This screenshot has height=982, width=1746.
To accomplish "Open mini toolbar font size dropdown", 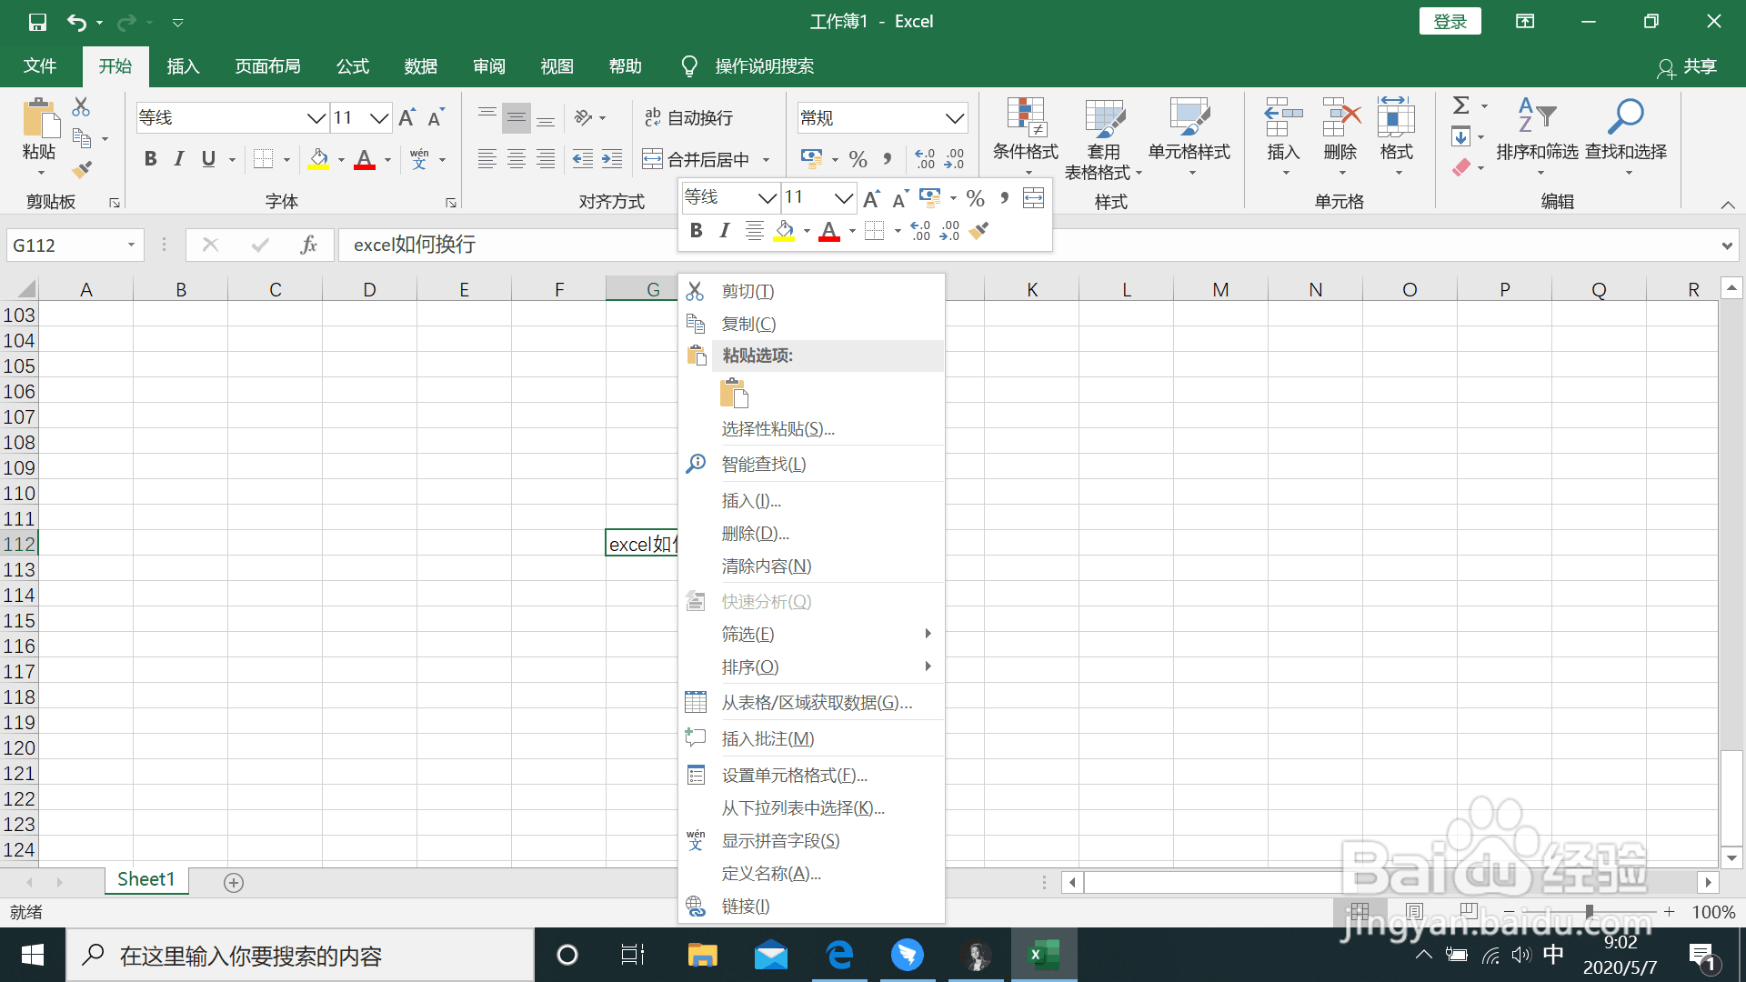I will [844, 197].
